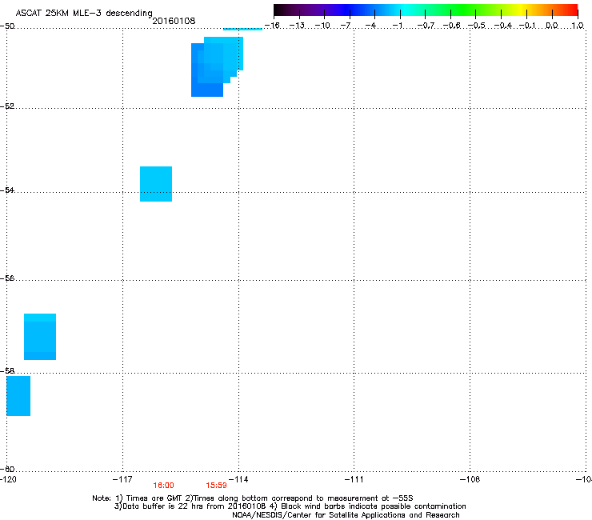
Task: Click the blue data block below -58 latitude
Action: click(x=18, y=396)
